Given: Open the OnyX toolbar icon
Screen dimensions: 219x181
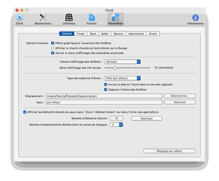Looking at the screenshot, I should [x=19, y=19].
